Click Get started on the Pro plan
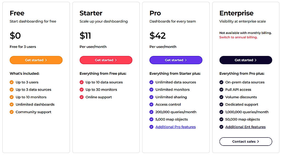This screenshot has width=281, height=155. (x=176, y=60)
